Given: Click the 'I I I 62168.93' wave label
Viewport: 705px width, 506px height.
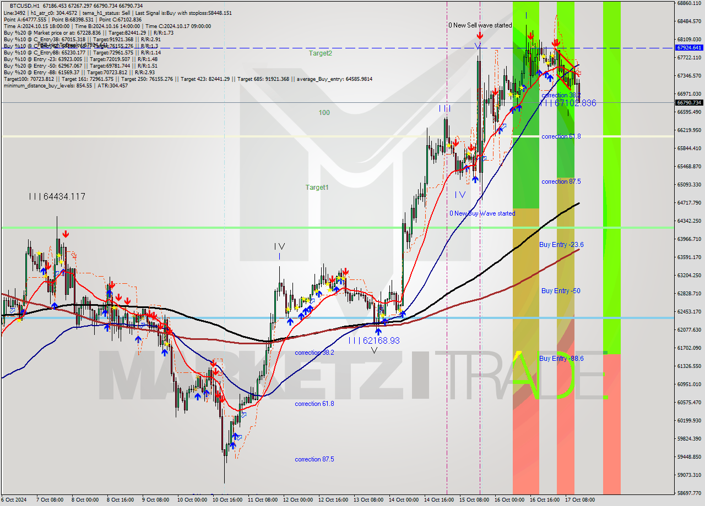Looking at the screenshot, I should tap(373, 340).
